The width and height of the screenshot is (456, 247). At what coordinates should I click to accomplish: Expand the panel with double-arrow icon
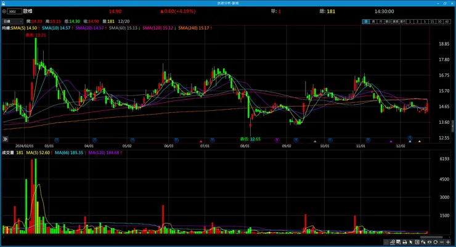[x=5, y=139]
